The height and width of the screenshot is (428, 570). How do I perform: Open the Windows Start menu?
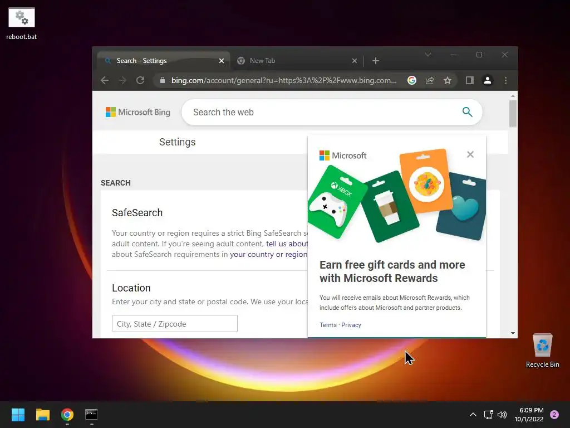[18, 415]
